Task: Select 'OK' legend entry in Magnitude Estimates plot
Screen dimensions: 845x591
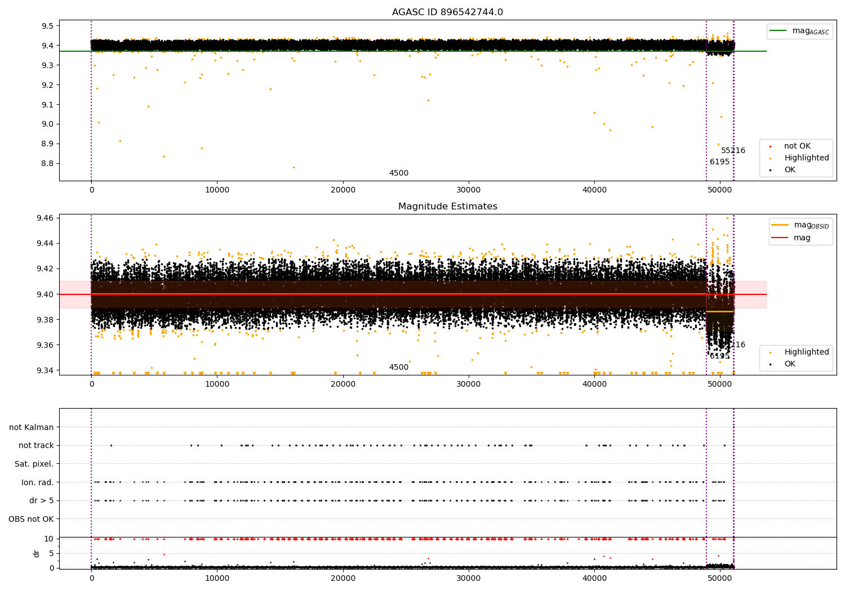Action: coord(790,364)
